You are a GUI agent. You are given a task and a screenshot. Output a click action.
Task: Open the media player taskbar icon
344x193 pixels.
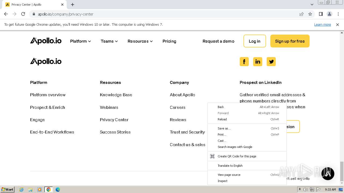tap(40, 189)
